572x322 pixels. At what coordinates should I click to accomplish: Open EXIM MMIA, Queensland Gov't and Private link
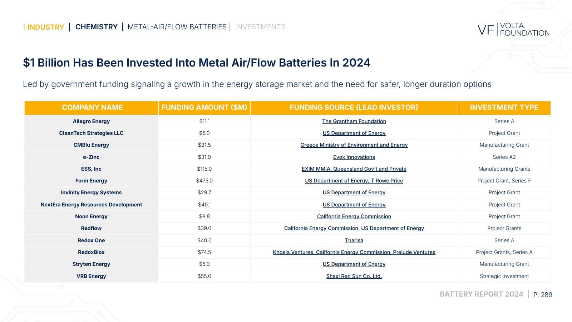pos(354,169)
